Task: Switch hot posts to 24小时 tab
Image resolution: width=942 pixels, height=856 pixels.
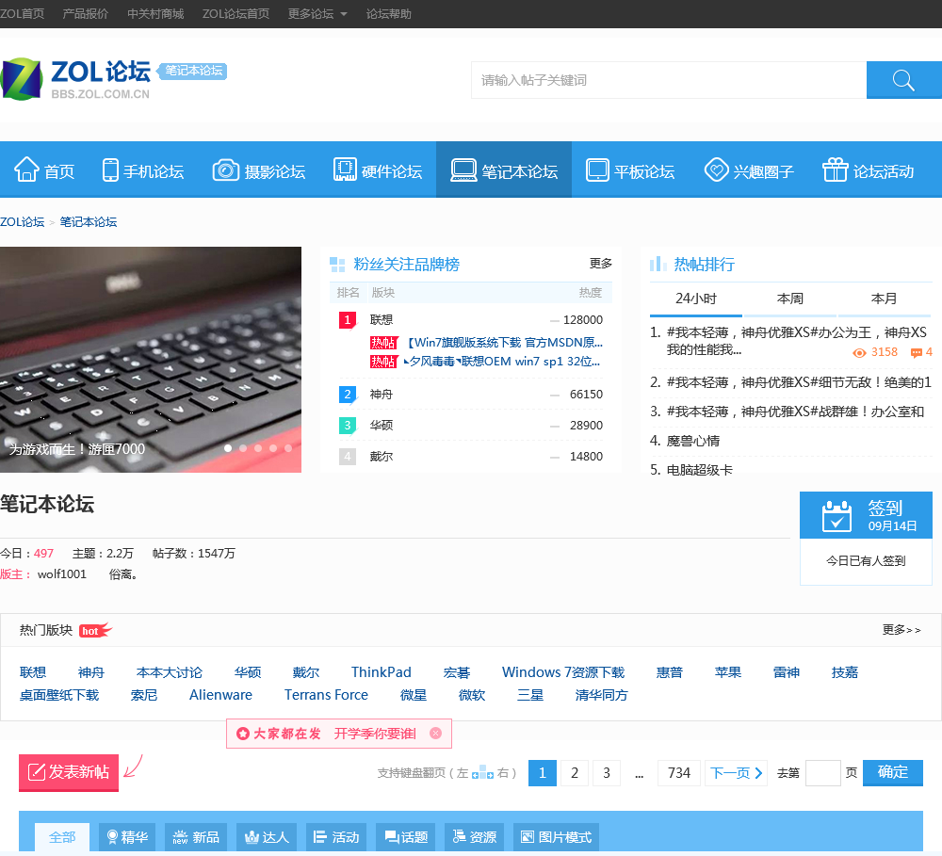Action: pos(696,299)
